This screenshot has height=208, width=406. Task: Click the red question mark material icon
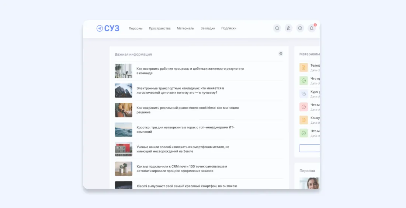point(303,107)
